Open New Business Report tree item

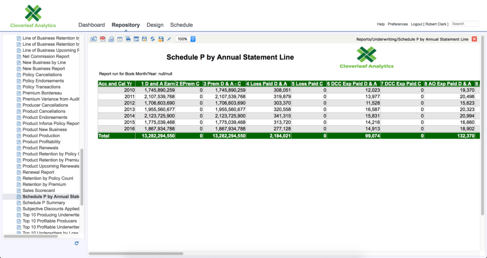coord(44,69)
